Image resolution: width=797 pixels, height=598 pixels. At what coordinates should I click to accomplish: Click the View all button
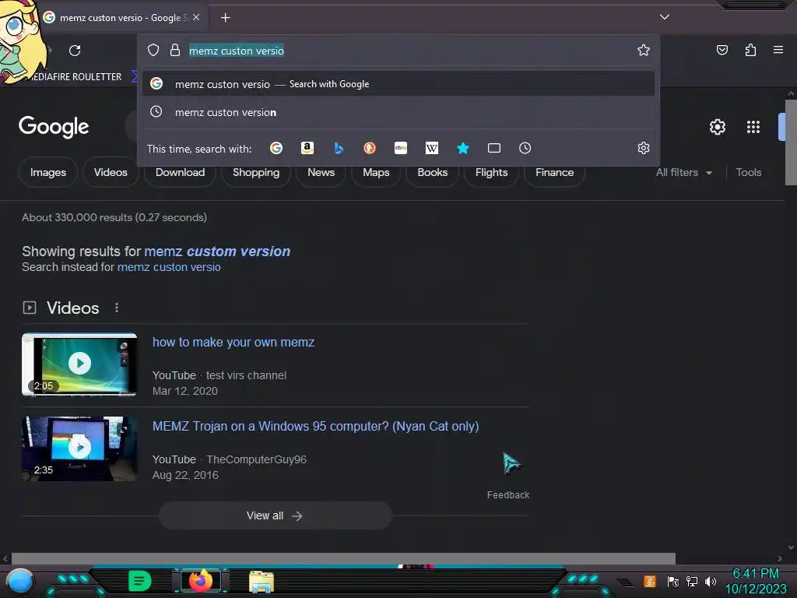(x=275, y=515)
